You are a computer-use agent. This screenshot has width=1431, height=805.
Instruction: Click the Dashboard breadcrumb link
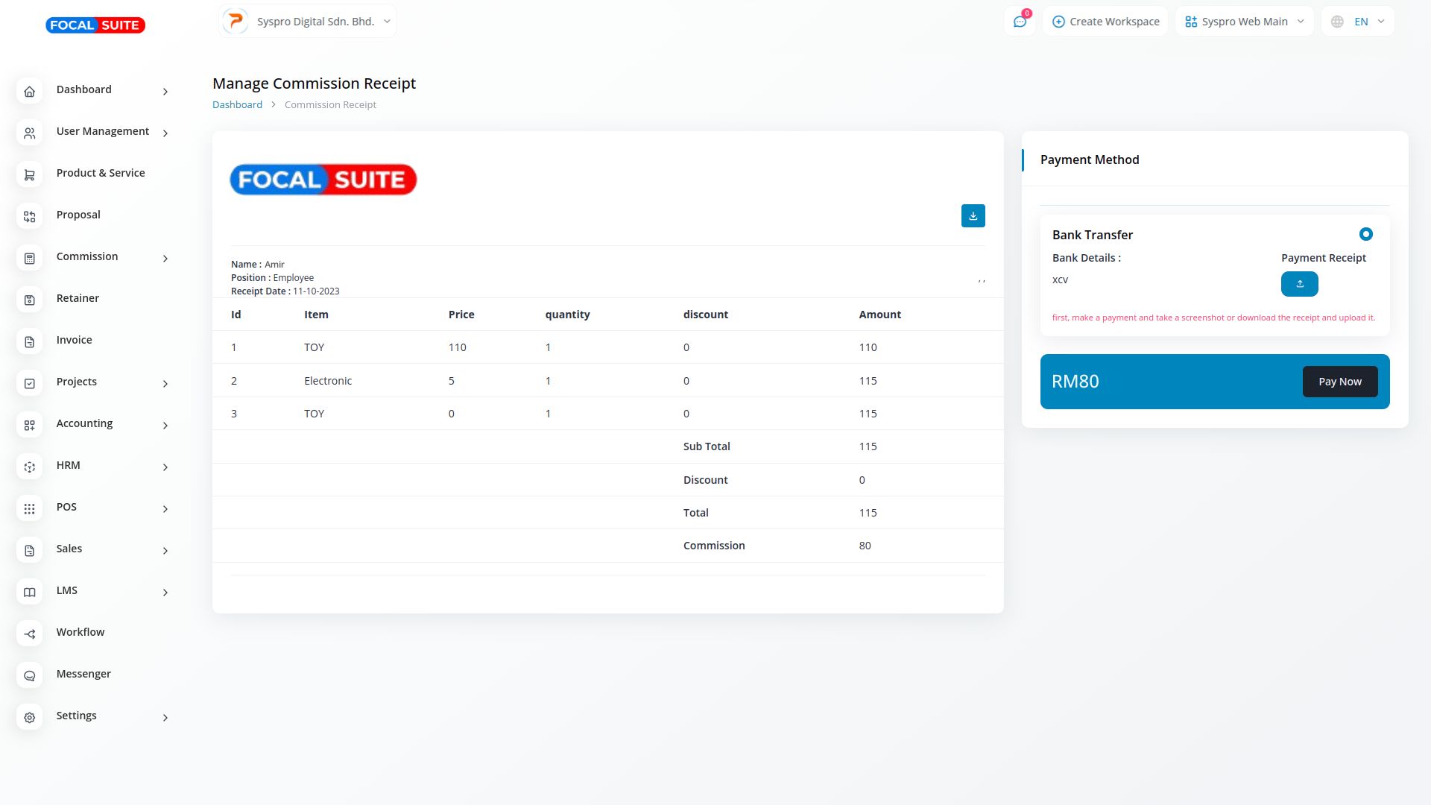click(x=237, y=105)
